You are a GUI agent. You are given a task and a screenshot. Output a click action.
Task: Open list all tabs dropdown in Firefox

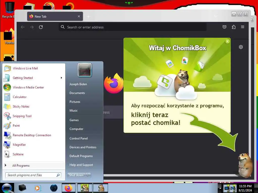pyautogui.click(x=216, y=16)
